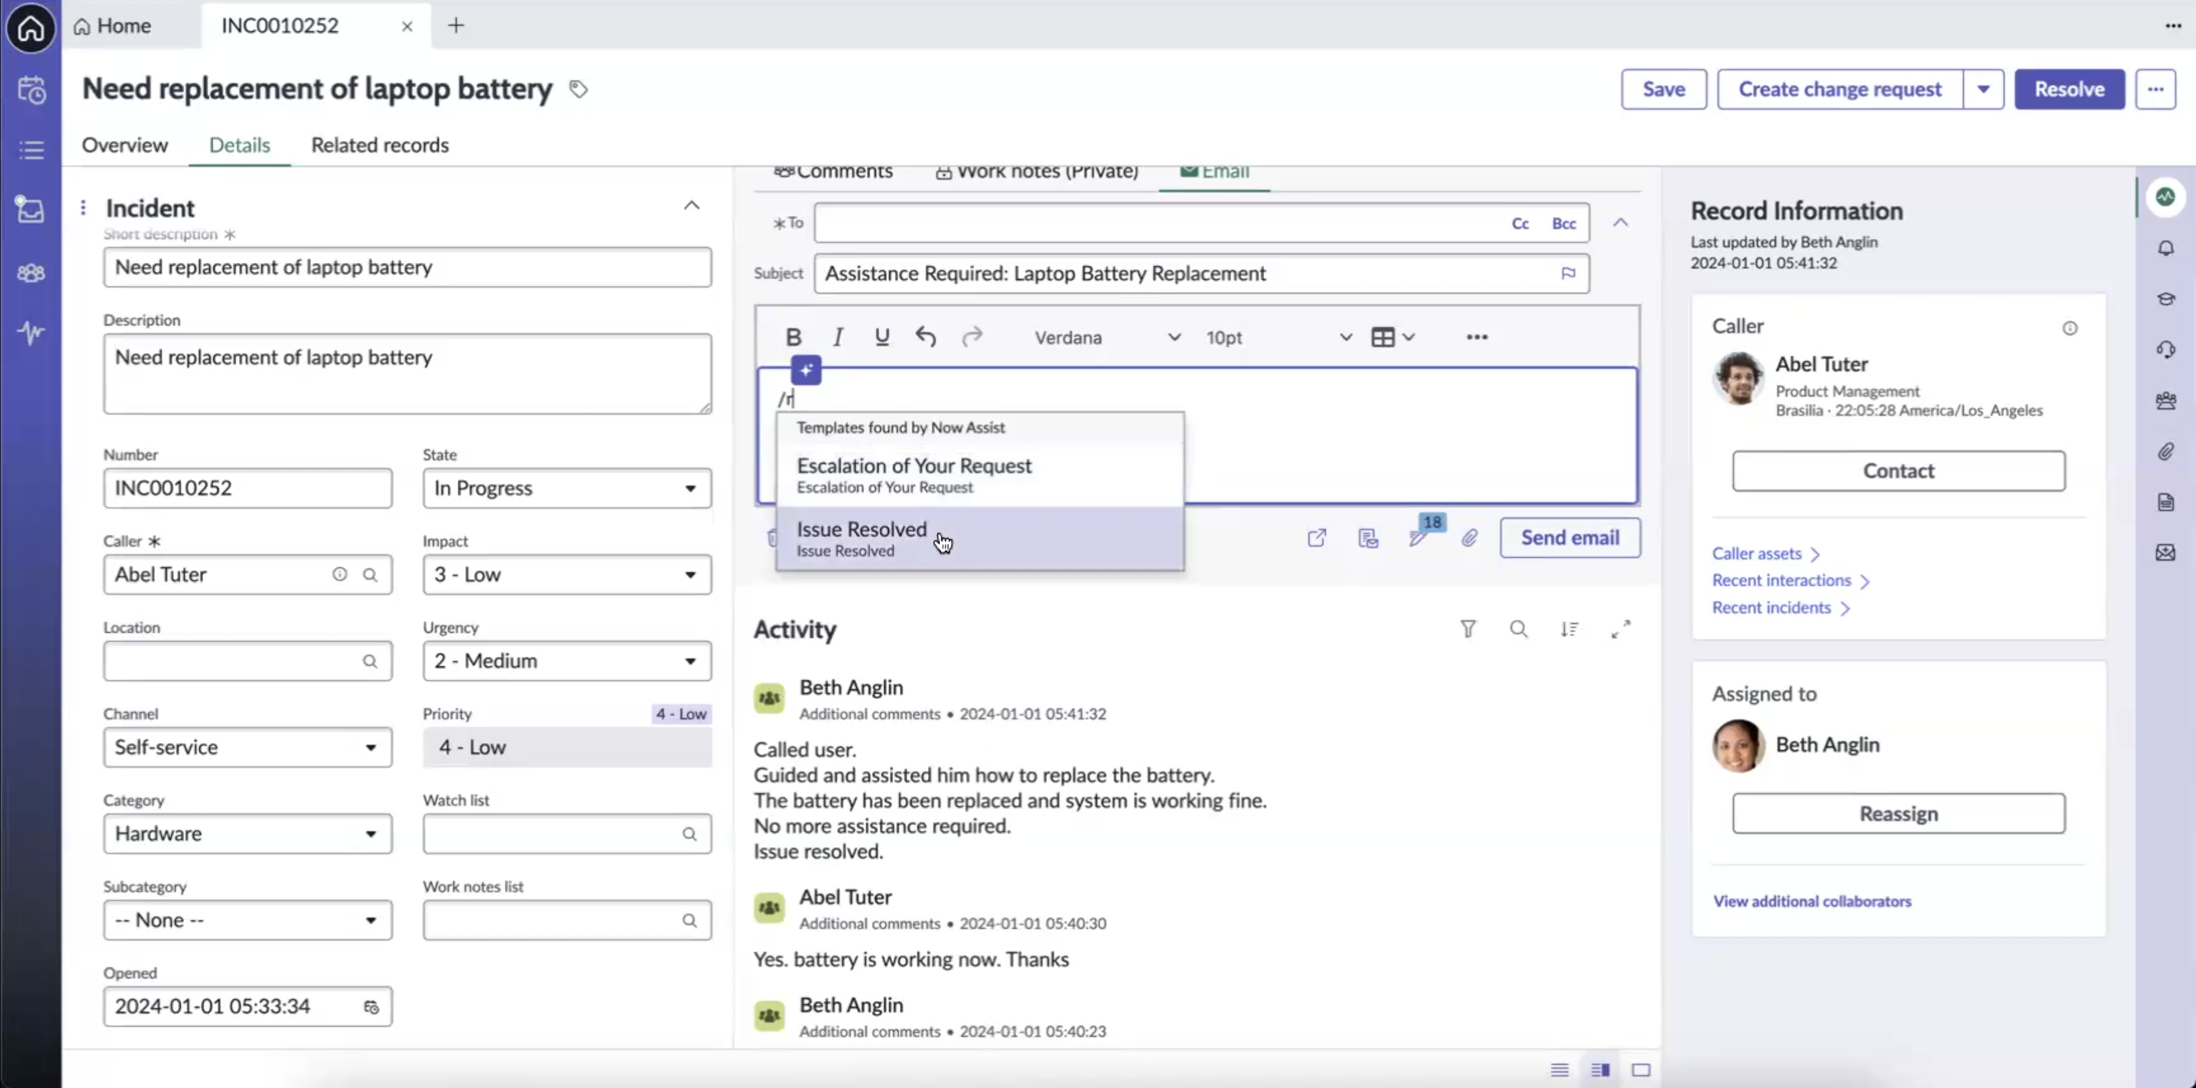Click the Now Assist sparkle icon
The height and width of the screenshot is (1088, 2196).
[x=806, y=371]
